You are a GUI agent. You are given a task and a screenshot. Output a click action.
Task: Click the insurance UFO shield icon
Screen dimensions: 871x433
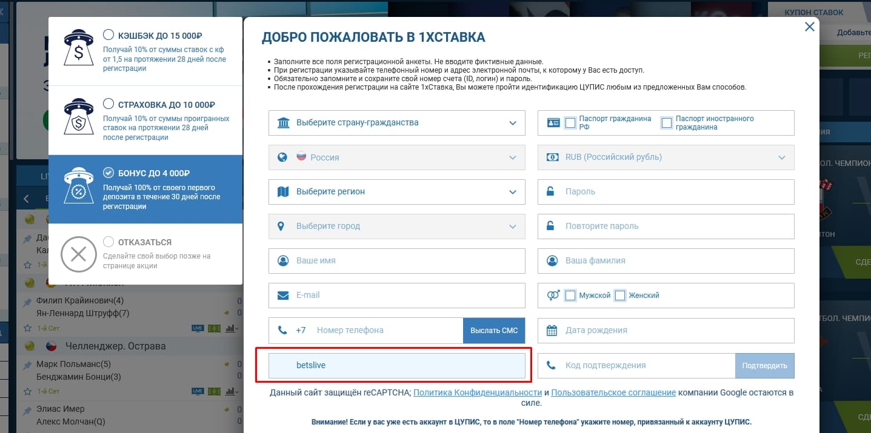tap(79, 116)
